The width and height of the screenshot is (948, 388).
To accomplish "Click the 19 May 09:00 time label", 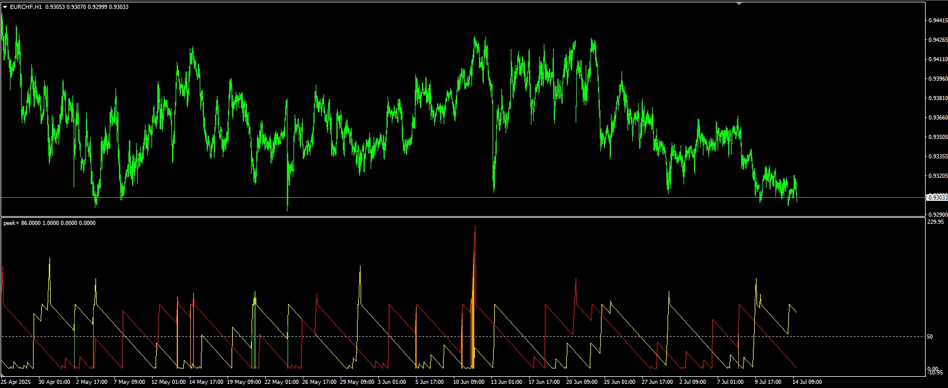I will [243, 382].
